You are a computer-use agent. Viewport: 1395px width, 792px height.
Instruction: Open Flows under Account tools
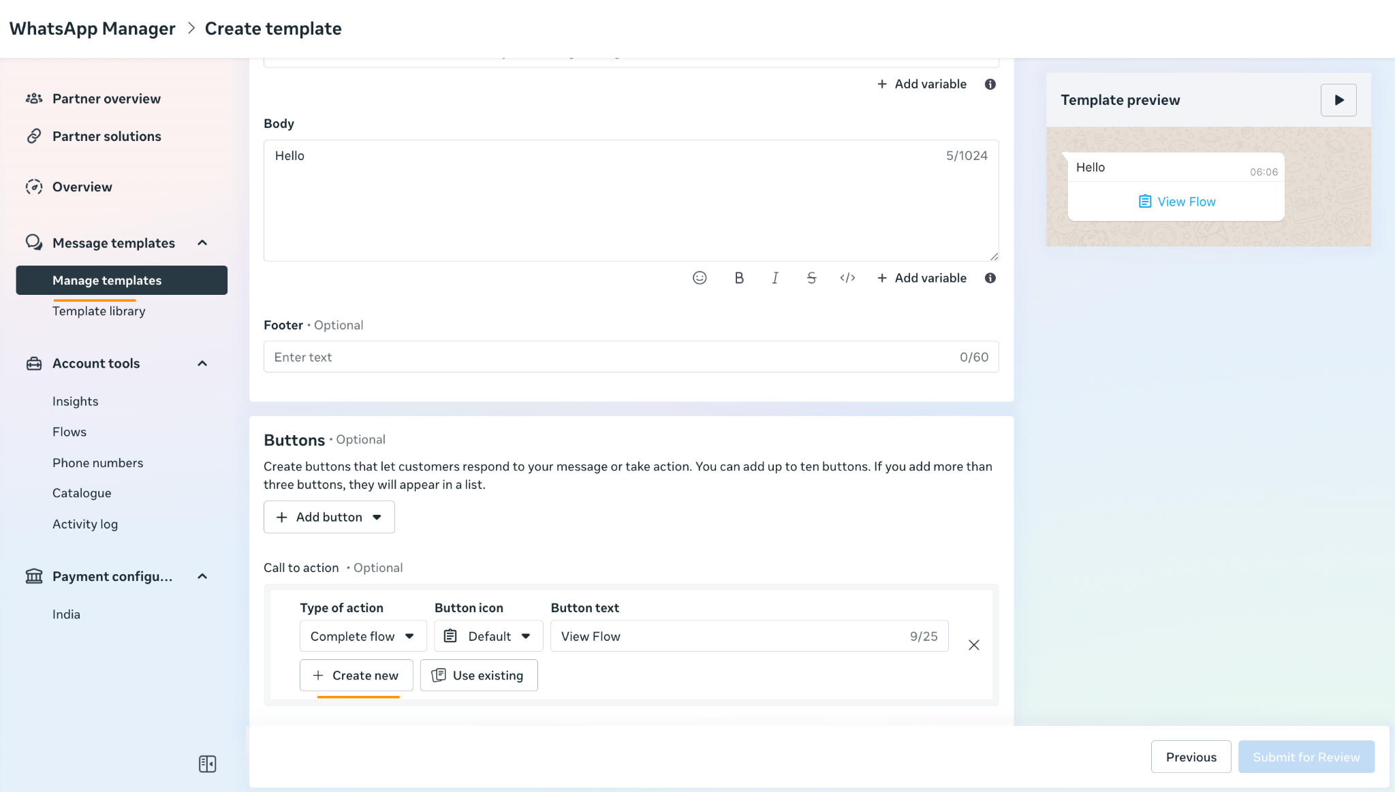pos(69,432)
